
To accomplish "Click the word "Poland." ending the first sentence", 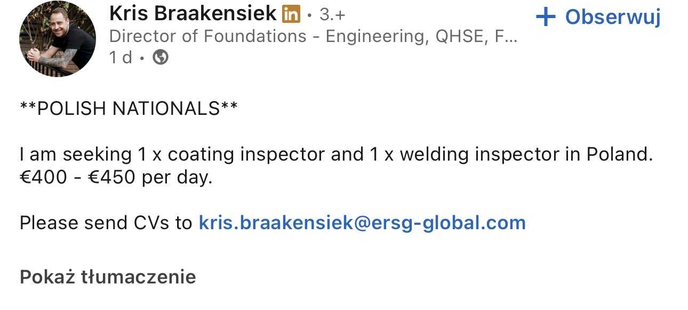I will (620, 155).
